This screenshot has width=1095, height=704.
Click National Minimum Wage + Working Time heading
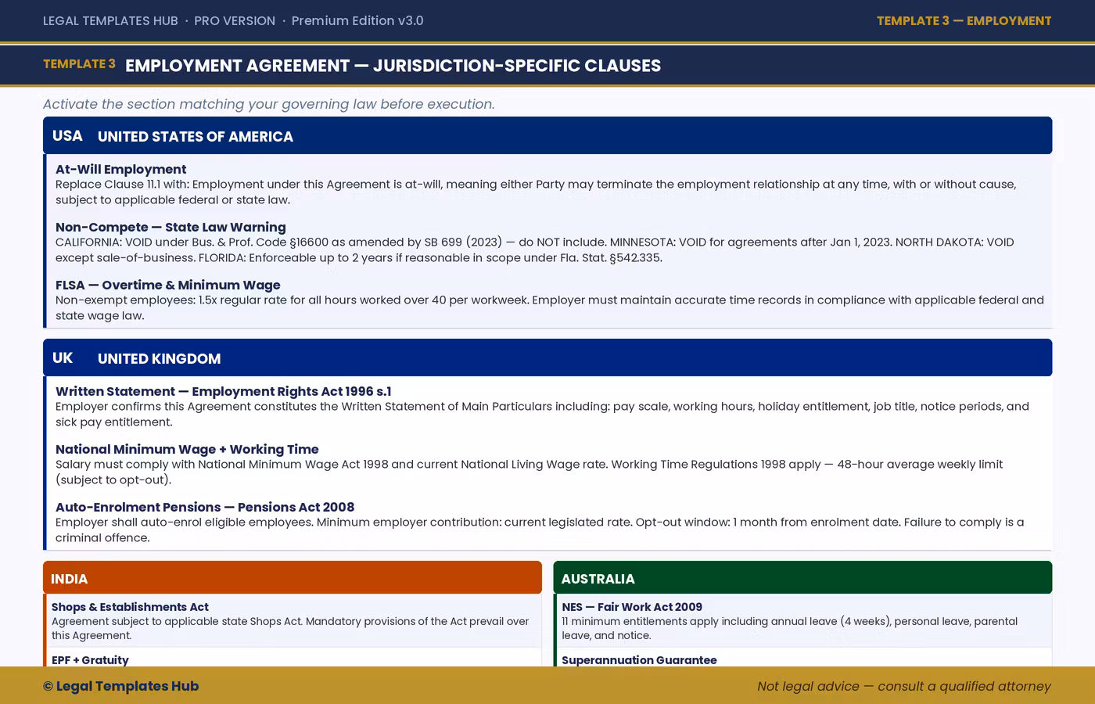[x=187, y=449]
